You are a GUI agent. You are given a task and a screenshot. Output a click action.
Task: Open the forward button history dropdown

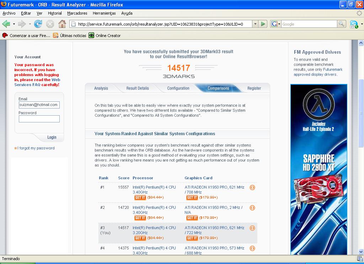tap(30, 24)
